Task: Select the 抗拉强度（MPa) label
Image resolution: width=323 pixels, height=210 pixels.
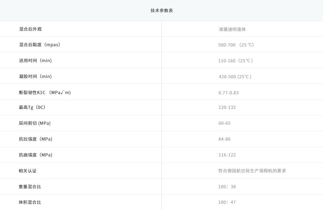Action: coord(36,139)
